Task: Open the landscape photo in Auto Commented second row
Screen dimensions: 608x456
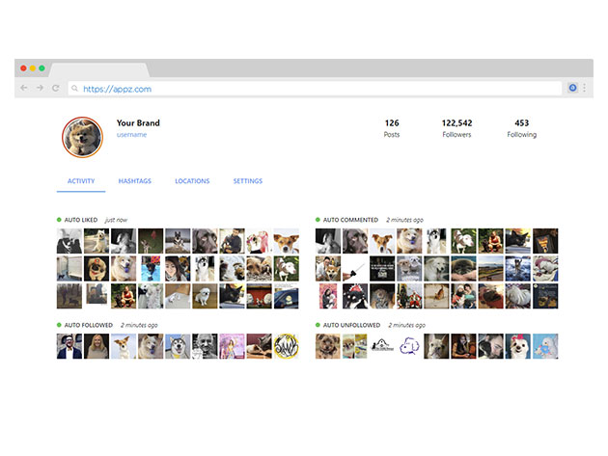Action: click(490, 268)
